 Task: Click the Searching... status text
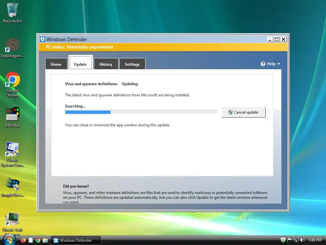click(x=75, y=106)
